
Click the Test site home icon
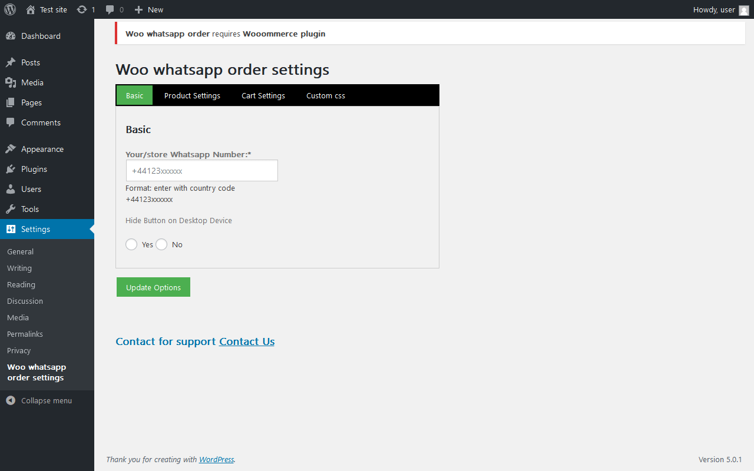[31, 9]
